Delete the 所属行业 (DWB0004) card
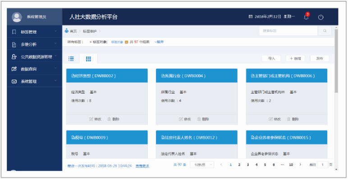 pyautogui.click(x=203, y=119)
